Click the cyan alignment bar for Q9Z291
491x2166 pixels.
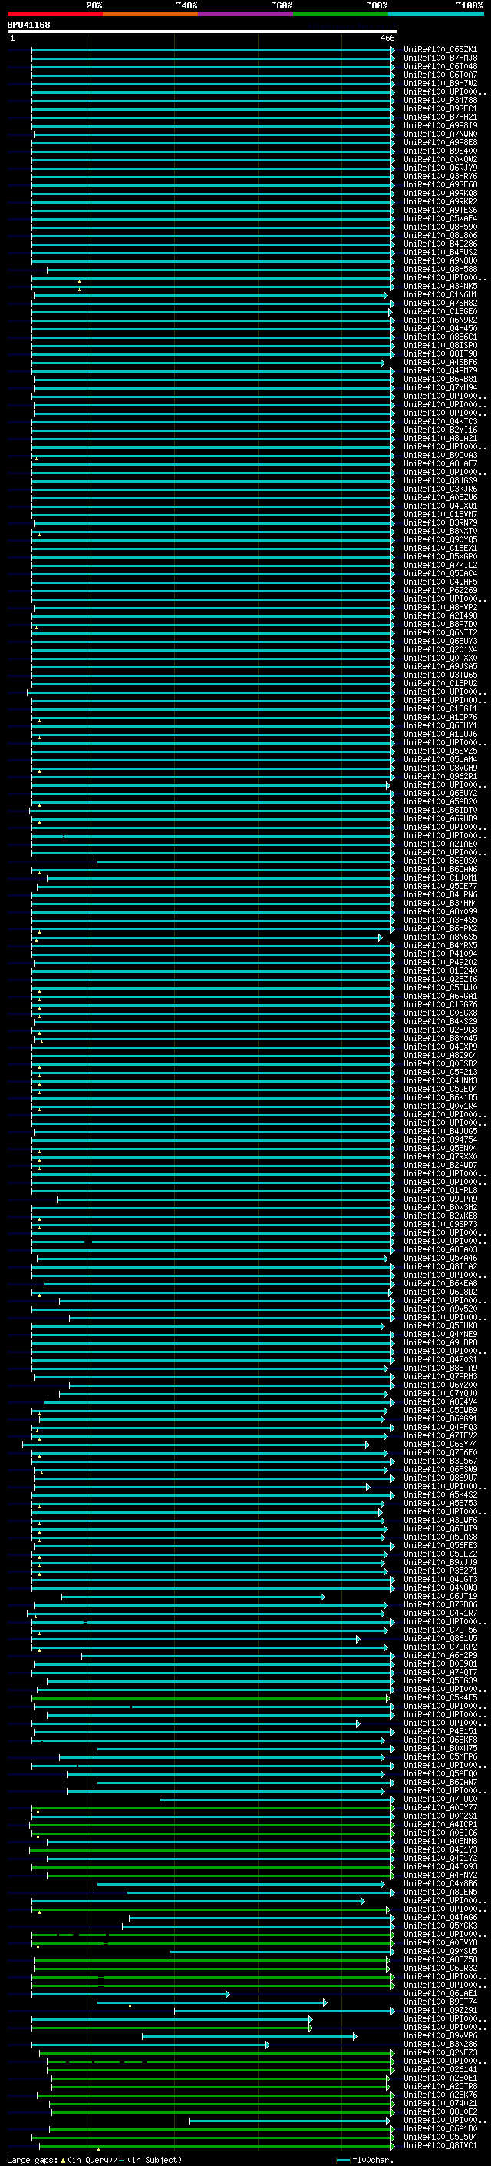point(284,2011)
